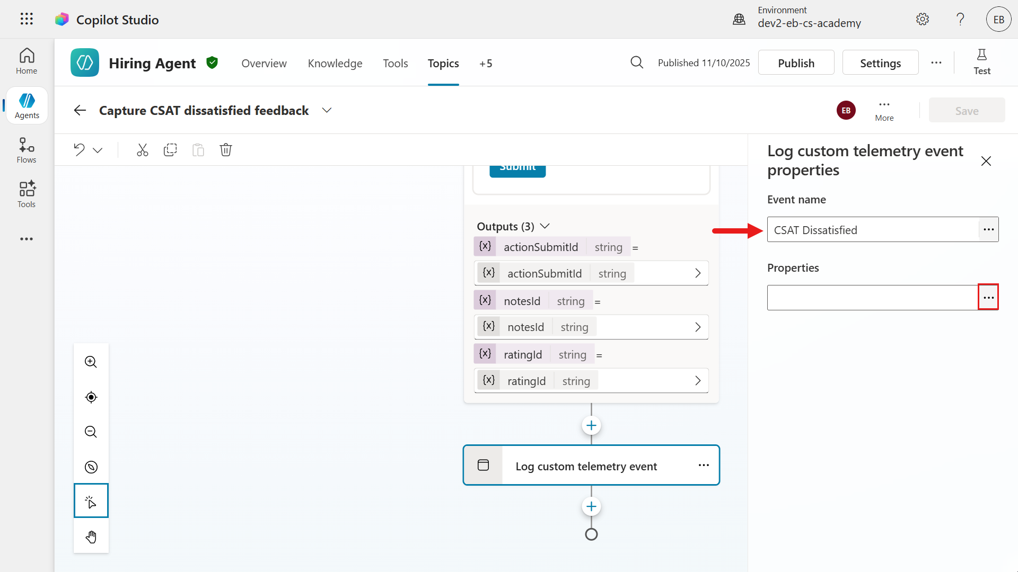Viewport: 1018px width, 572px height.
Task: Collapse the Outputs (3) section
Action: (x=545, y=226)
